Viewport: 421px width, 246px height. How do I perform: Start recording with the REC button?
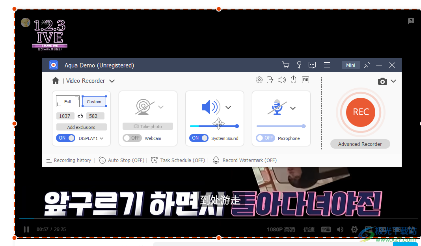[360, 112]
